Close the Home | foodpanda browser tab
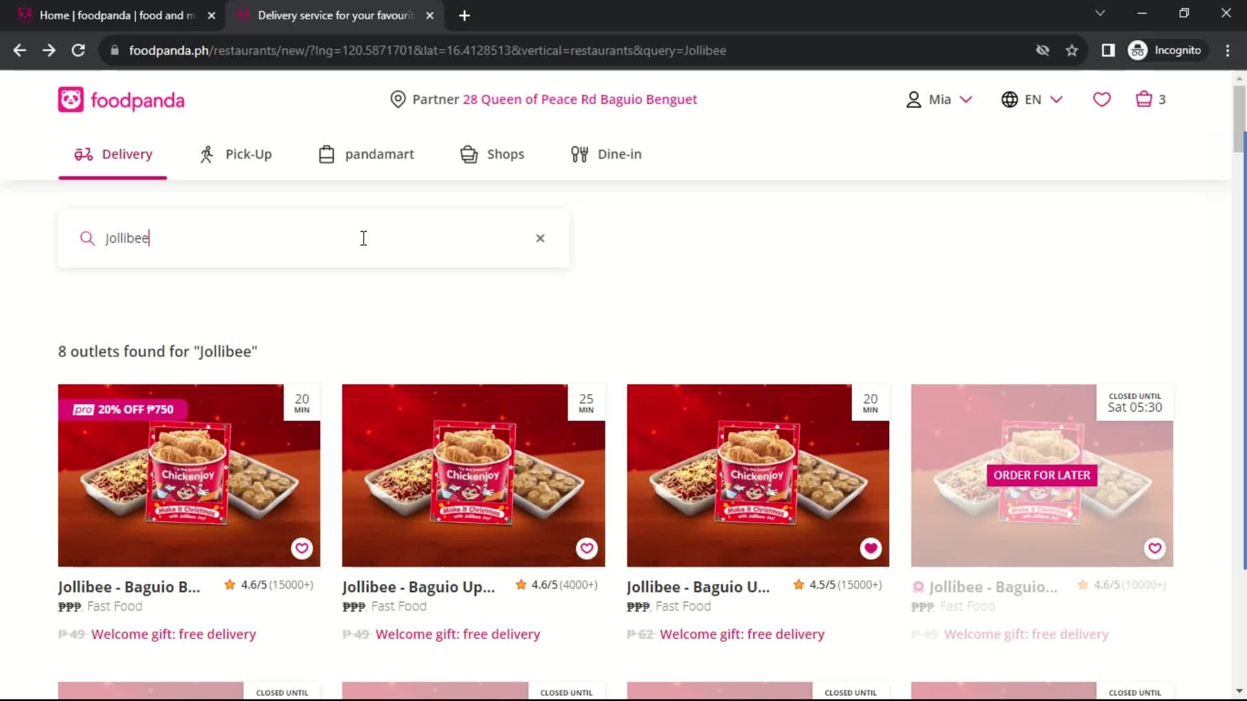Image resolution: width=1247 pixels, height=701 pixels. pyautogui.click(x=211, y=16)
